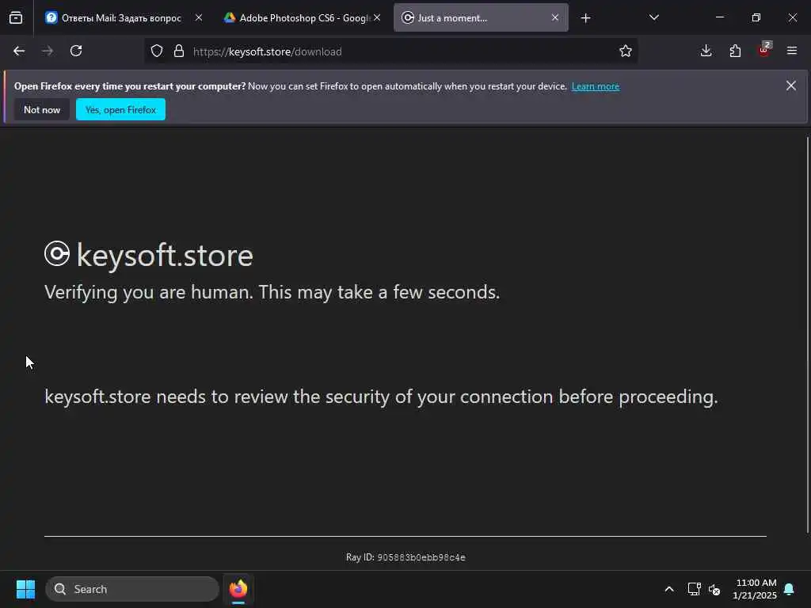Go back to previous page
The image size is (811, 608).
pyautogui.click(x=19, y=51)
